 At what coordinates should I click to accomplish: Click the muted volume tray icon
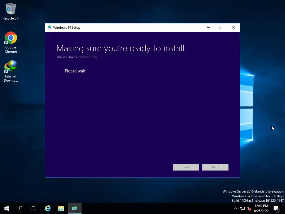[249, 208]
